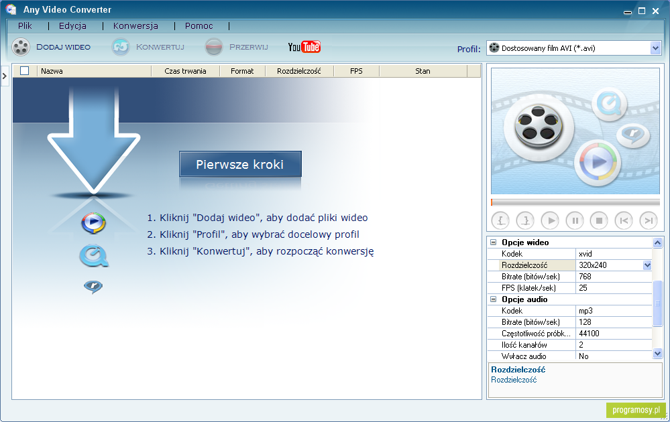Open the Profil dropdown arrow
The width and height of the screenshot is (670, 422).
pos(655,48)
